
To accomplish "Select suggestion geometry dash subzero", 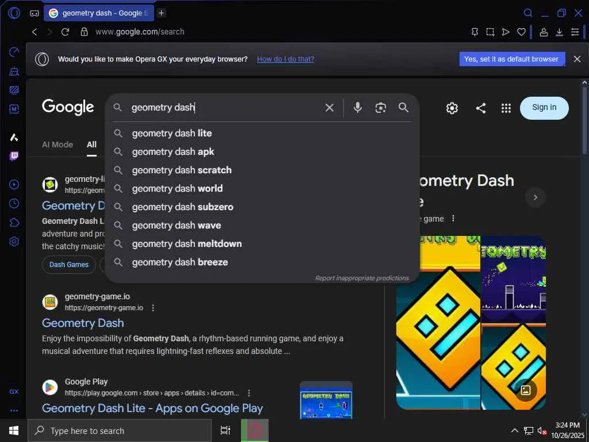I will pos(262,207).
